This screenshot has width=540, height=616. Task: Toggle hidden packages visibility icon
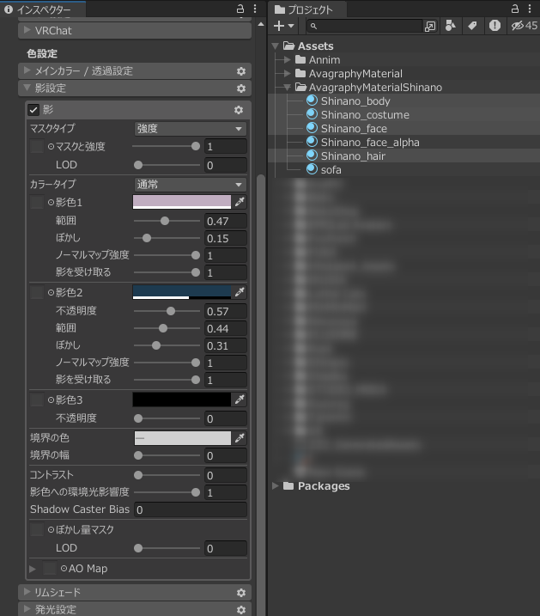click(x=525, y=26)
